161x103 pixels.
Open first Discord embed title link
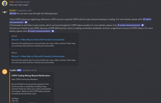click(x=38, y=40)
